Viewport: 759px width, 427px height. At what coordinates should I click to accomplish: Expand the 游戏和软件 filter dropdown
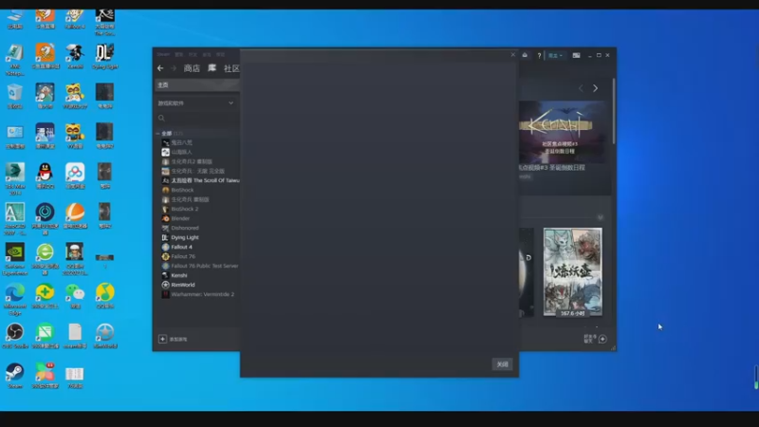196,103
